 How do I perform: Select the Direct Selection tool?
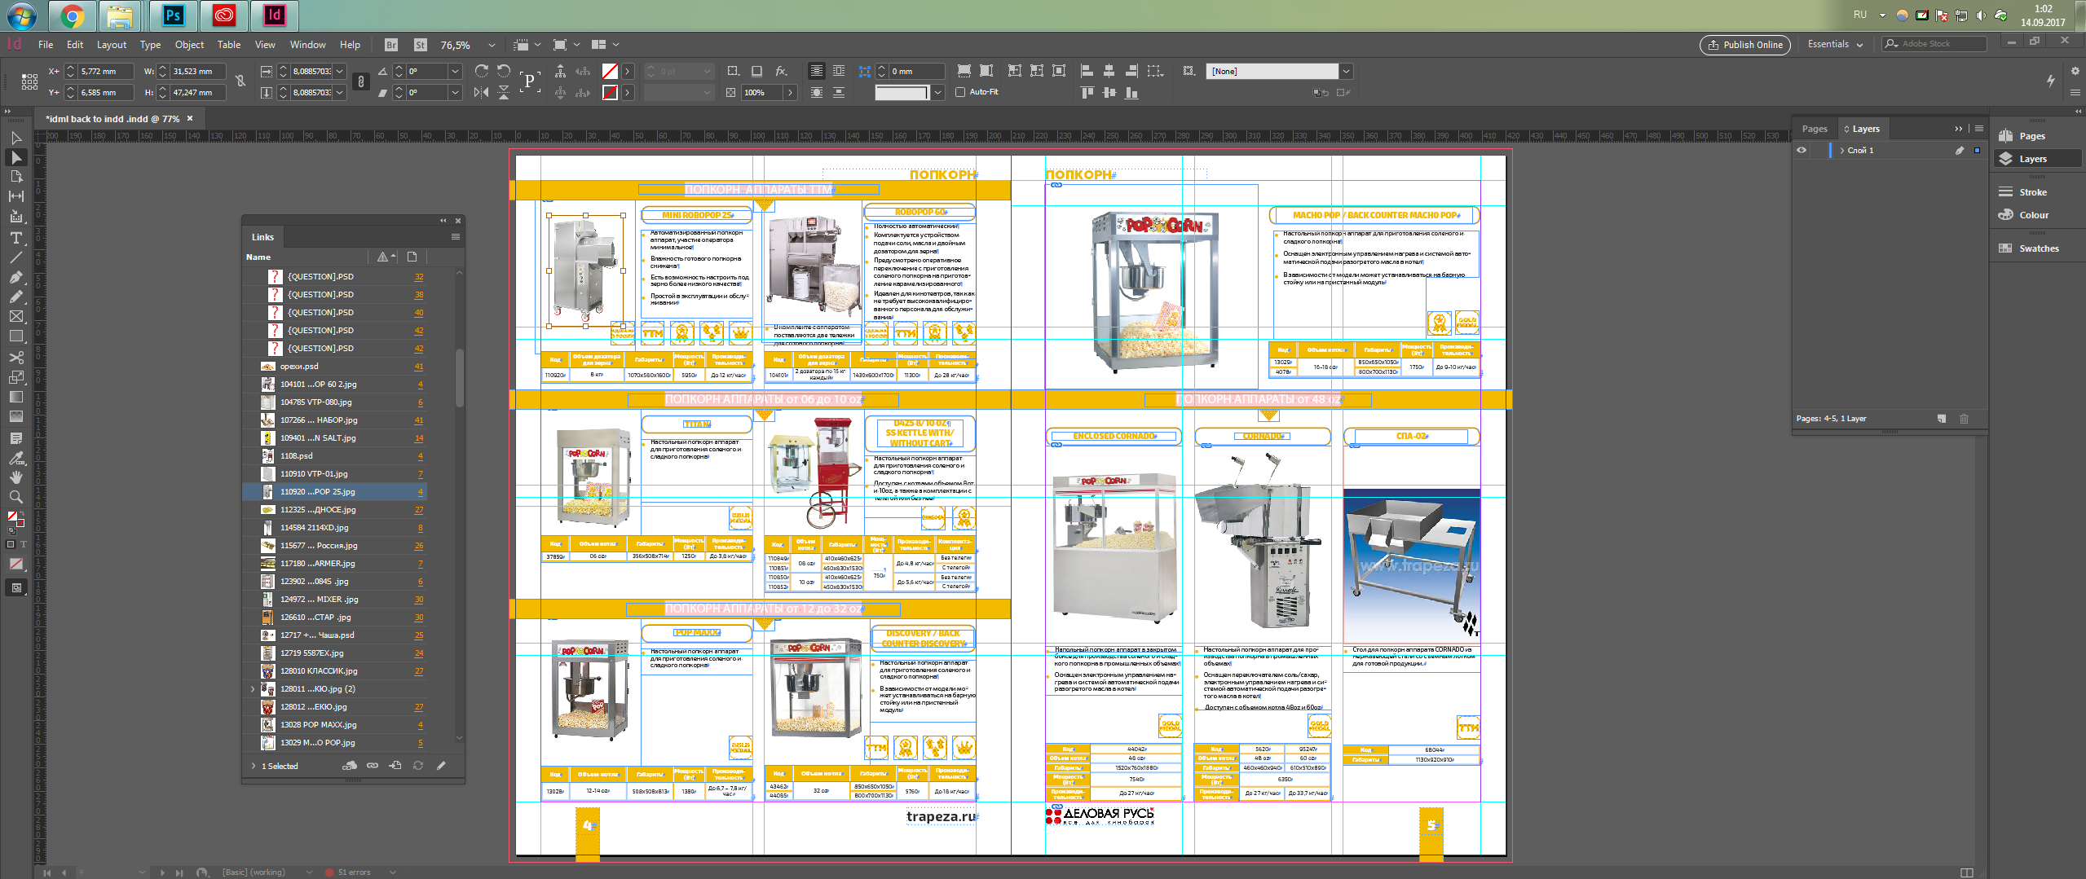(15, 157)
